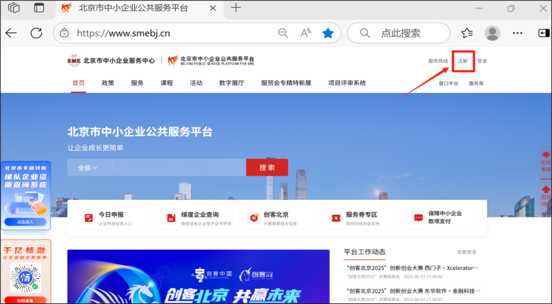Open the read aloud icon
Screen dimensions: 552x304
(306, 33)
